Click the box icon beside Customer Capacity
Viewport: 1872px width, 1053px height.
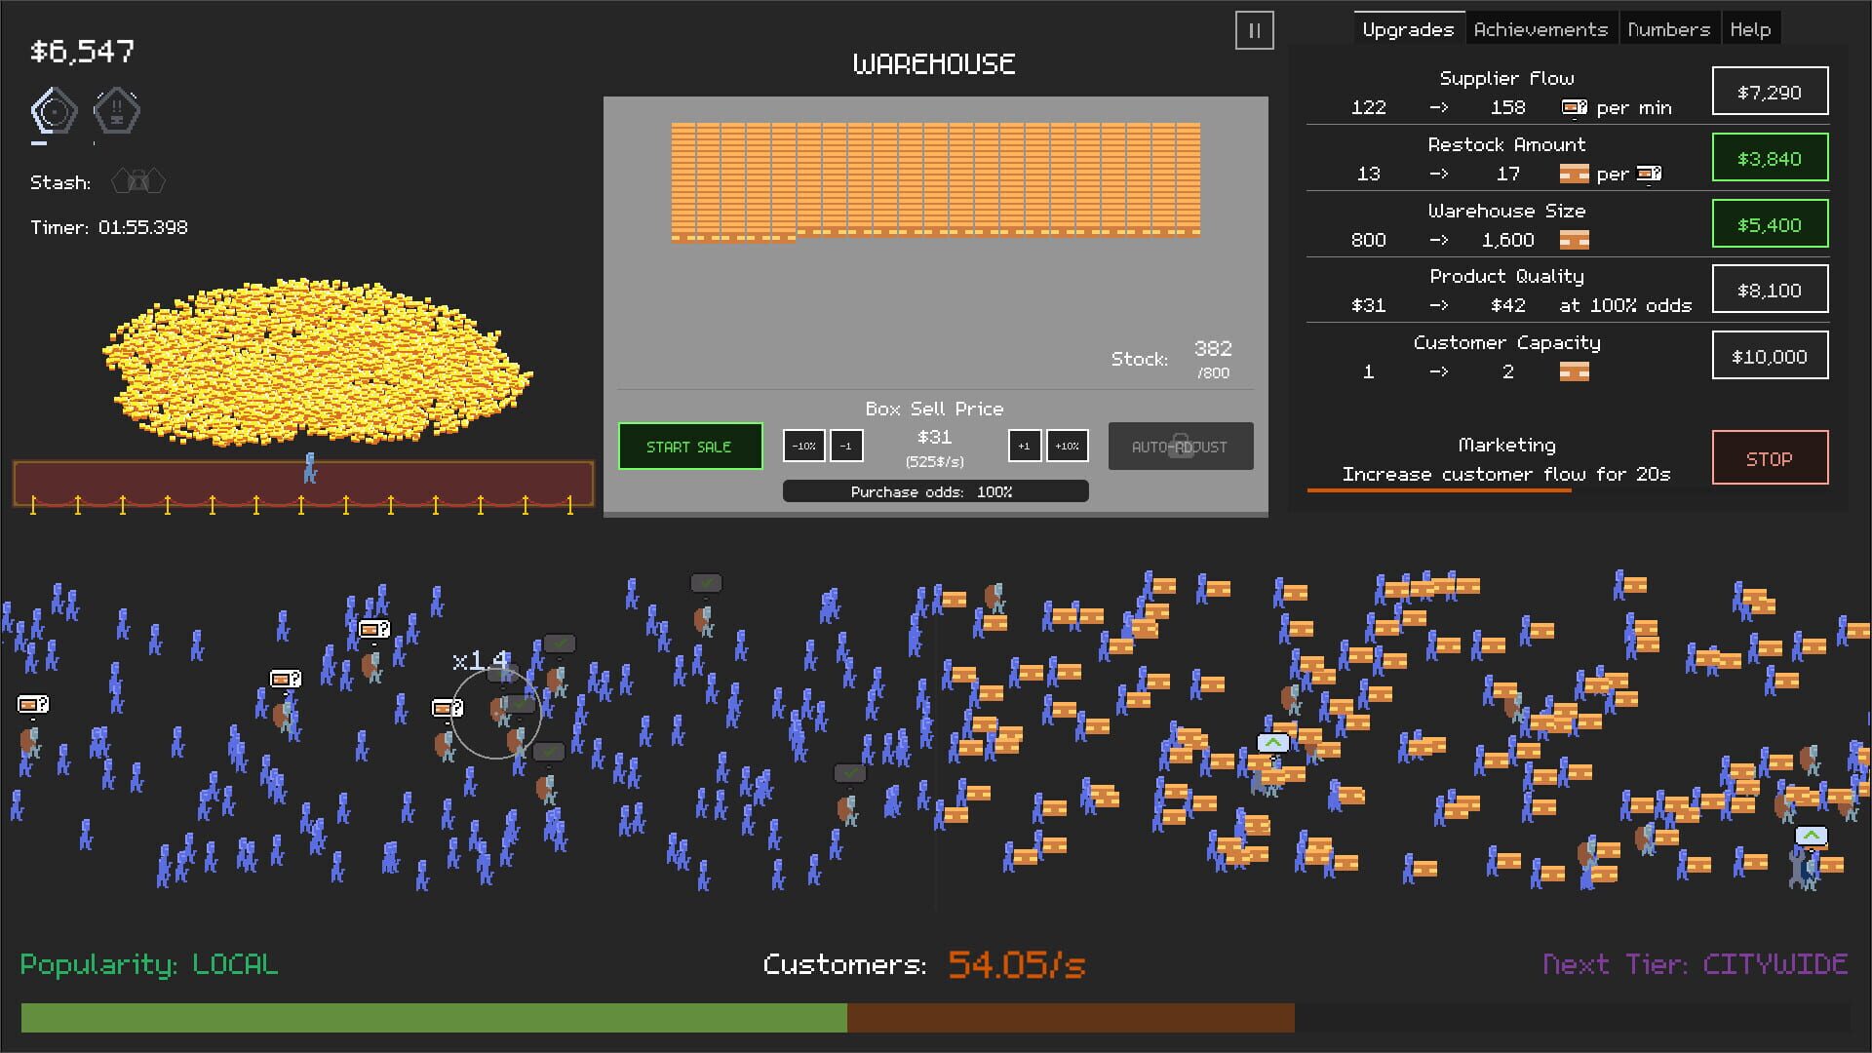(1577, 371)
